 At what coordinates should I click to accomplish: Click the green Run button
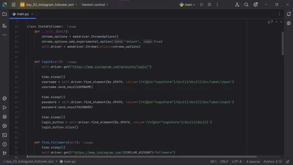coord(202,5)
